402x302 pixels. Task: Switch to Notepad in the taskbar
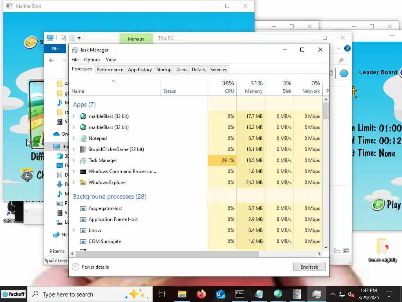tap(259, 294)
